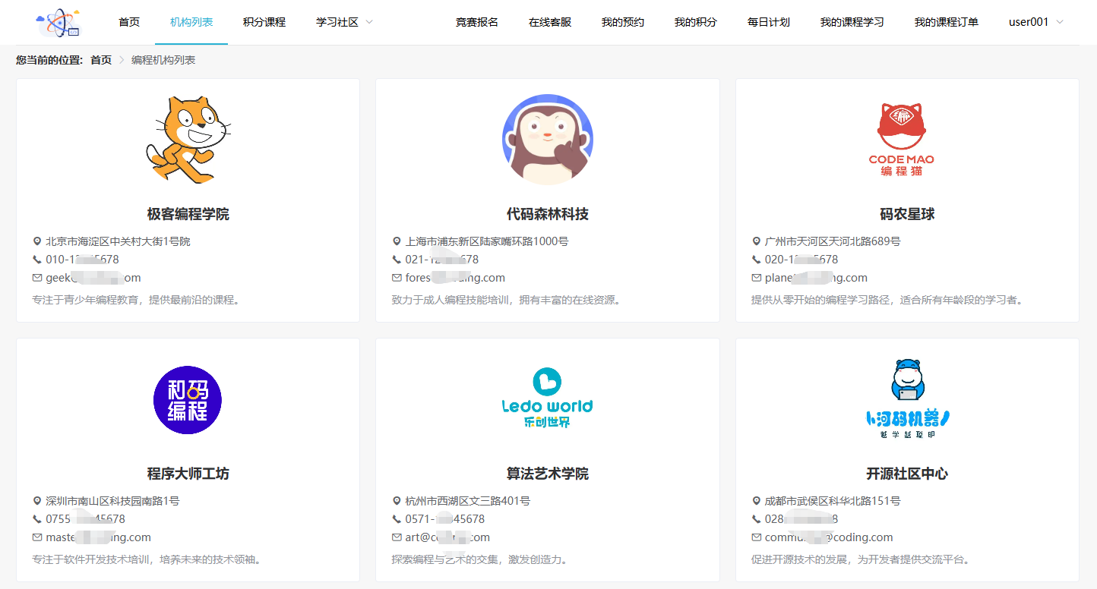Select the 机构列表 tab
Viewport: 1097px width, 589px height.
tap(191, 22)
